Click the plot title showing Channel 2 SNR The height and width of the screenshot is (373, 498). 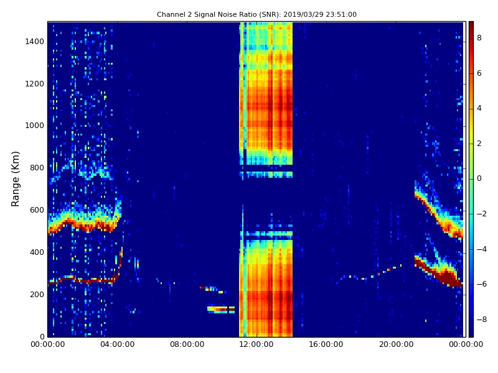256,14
